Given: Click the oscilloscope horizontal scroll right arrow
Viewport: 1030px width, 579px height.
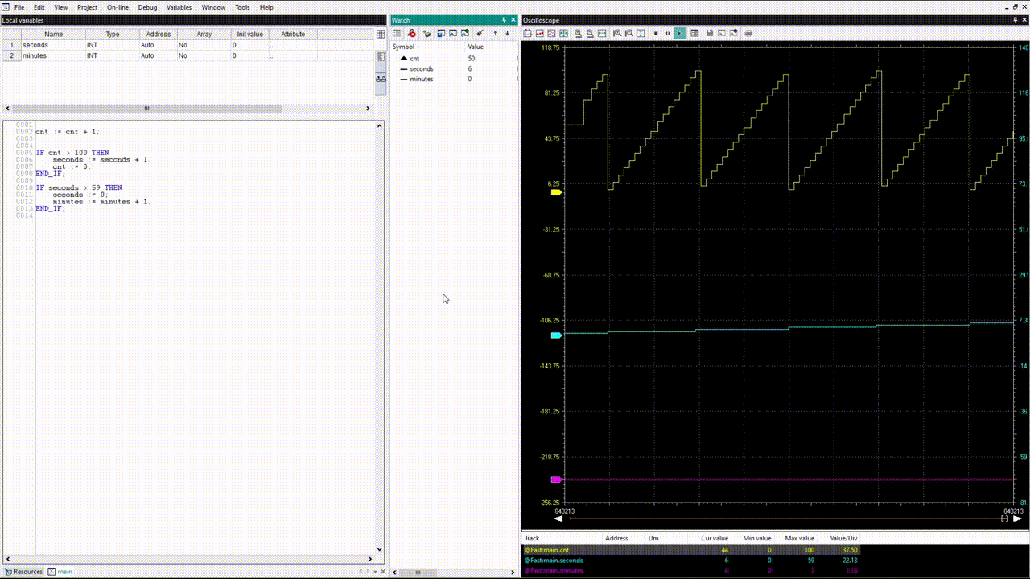Looking at the screenshot, I should click(x=1017, y=519).
